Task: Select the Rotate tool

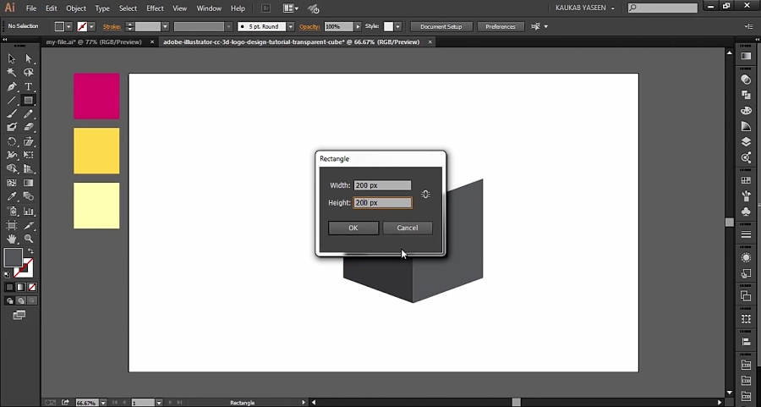Action: (x=12, y=142)
